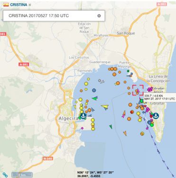Screen dimensions: 176x178
Task: Select the green vessel arrow near Algeciras
Action: 95,98
